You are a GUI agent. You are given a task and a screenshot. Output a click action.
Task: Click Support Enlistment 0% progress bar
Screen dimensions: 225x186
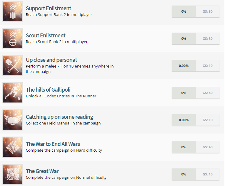184,11
